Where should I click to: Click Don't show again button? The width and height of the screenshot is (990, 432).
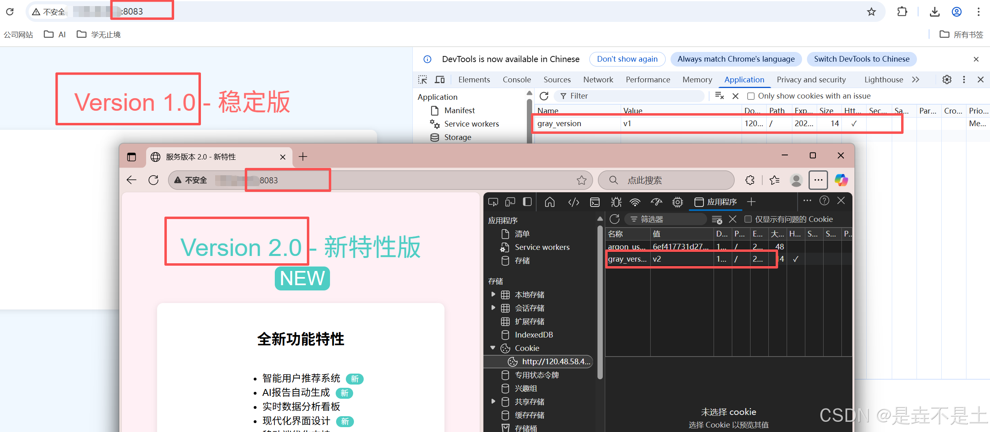pos(627,59)
